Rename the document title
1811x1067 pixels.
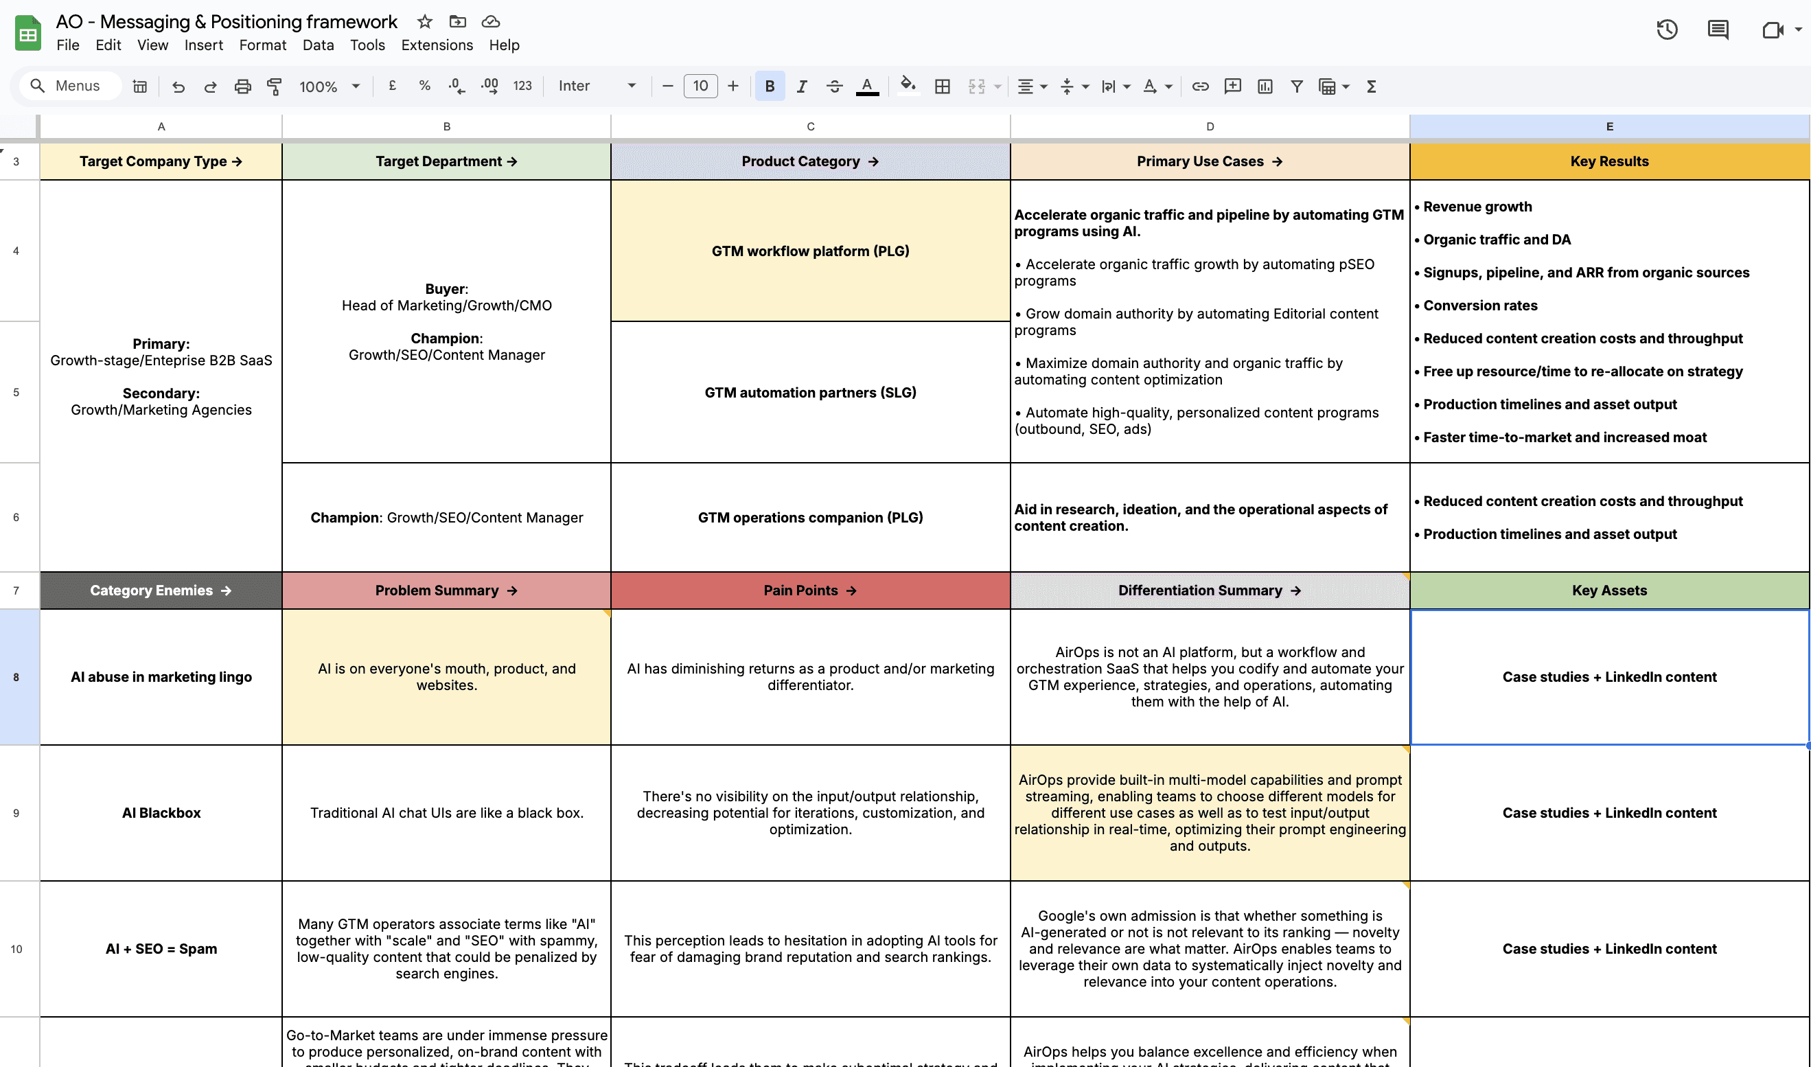click(x=227, y=21)
